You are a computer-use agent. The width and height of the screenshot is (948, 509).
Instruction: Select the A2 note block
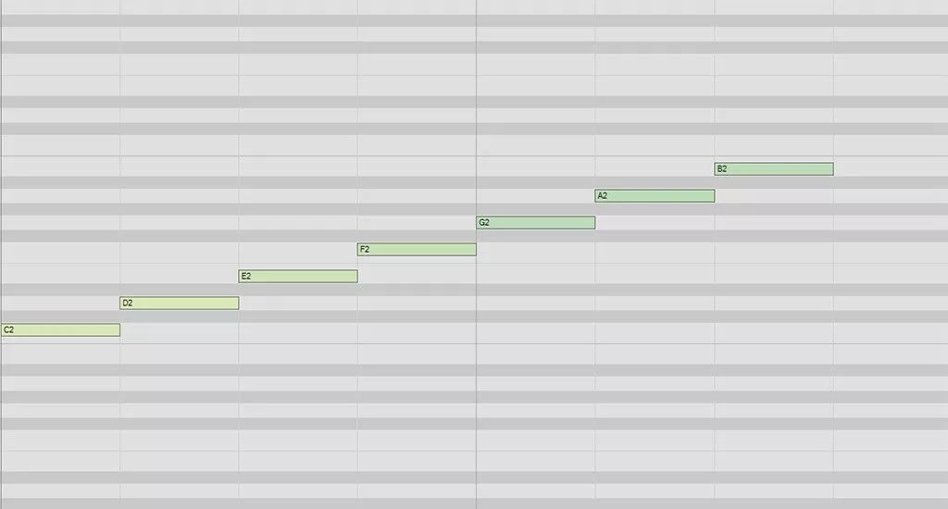coord(655,196)
